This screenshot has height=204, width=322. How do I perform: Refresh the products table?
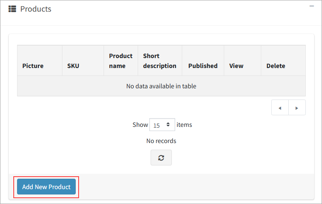click(161, 158)
